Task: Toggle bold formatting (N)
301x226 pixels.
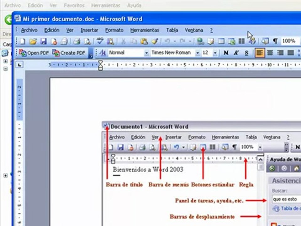Action: tap(226, 53)
